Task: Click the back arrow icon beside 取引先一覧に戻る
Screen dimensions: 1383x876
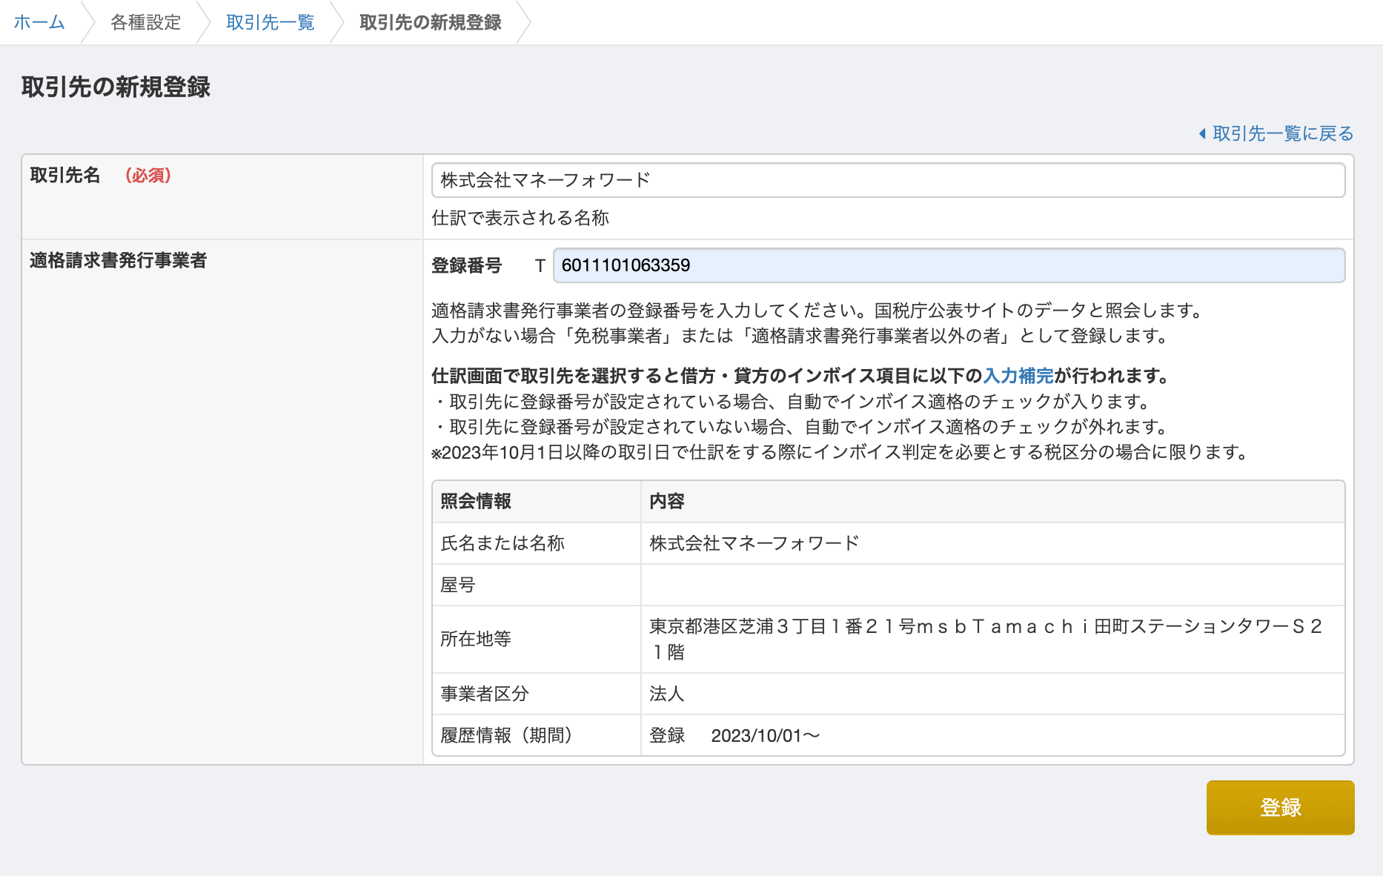Action: click(x=1202, y=133)
